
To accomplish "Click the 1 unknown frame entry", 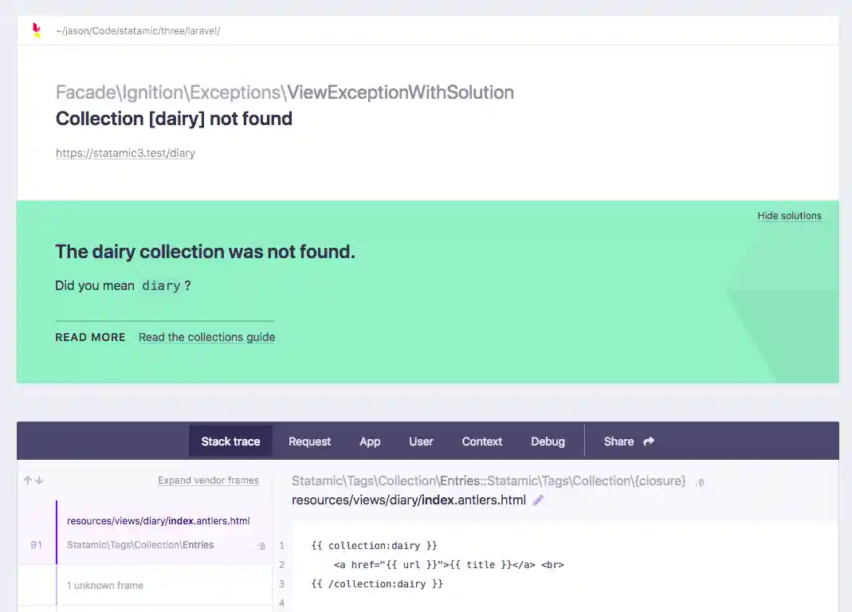I will point(104,585).
